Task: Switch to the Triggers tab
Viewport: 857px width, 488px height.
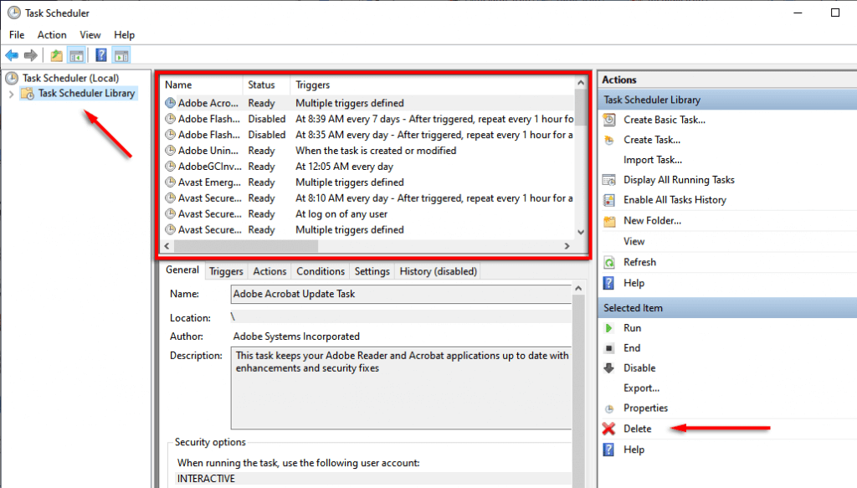Action: (x=226, y=271)
